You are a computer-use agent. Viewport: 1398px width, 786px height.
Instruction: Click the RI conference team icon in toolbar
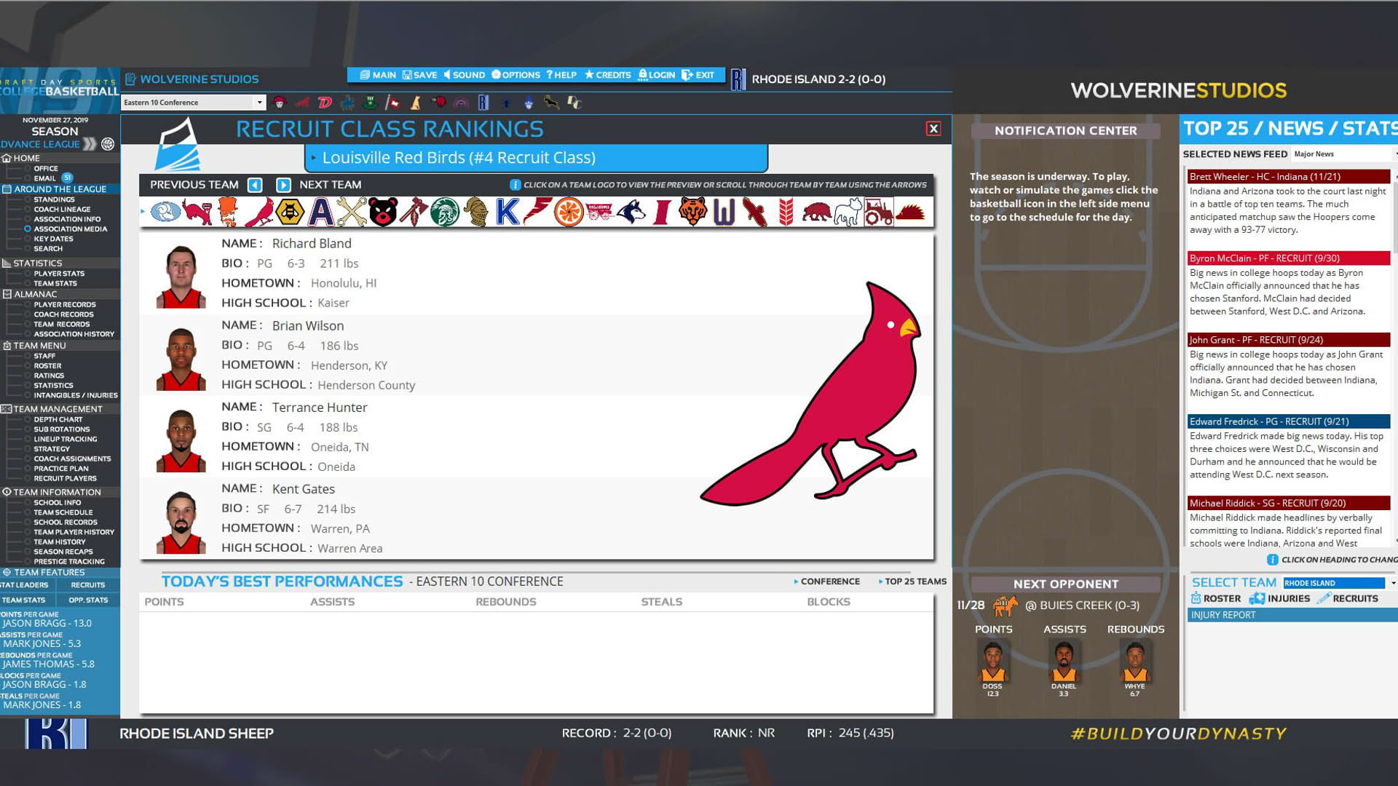(483, 103)
